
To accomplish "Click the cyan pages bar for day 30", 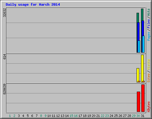I will [139, 46].
